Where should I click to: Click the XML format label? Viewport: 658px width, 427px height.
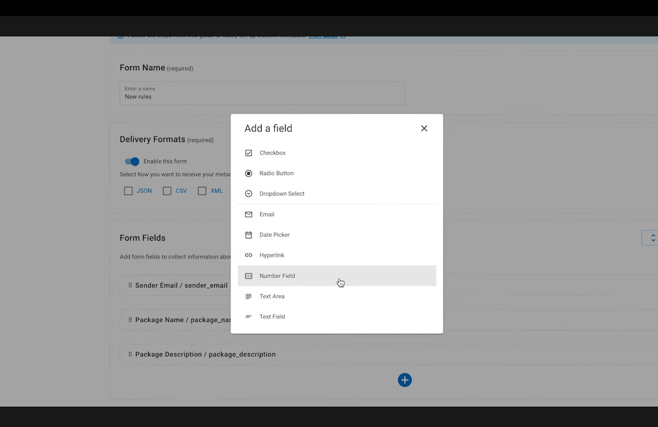pyautogui.click(x=217, y=191)
